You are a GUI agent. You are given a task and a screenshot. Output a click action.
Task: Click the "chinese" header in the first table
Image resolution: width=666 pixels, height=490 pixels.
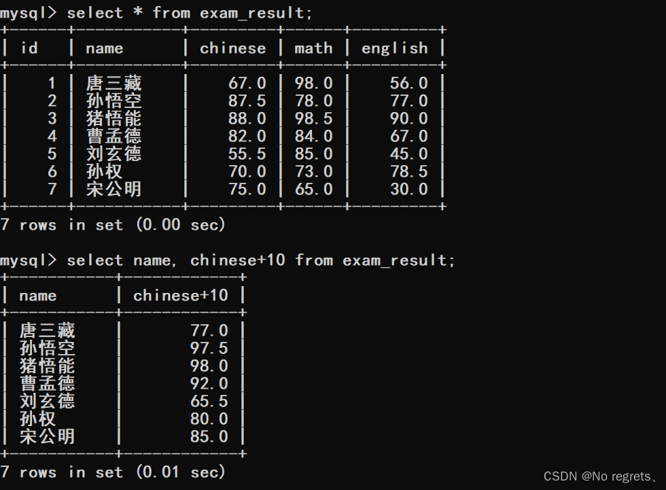point(232,48)
